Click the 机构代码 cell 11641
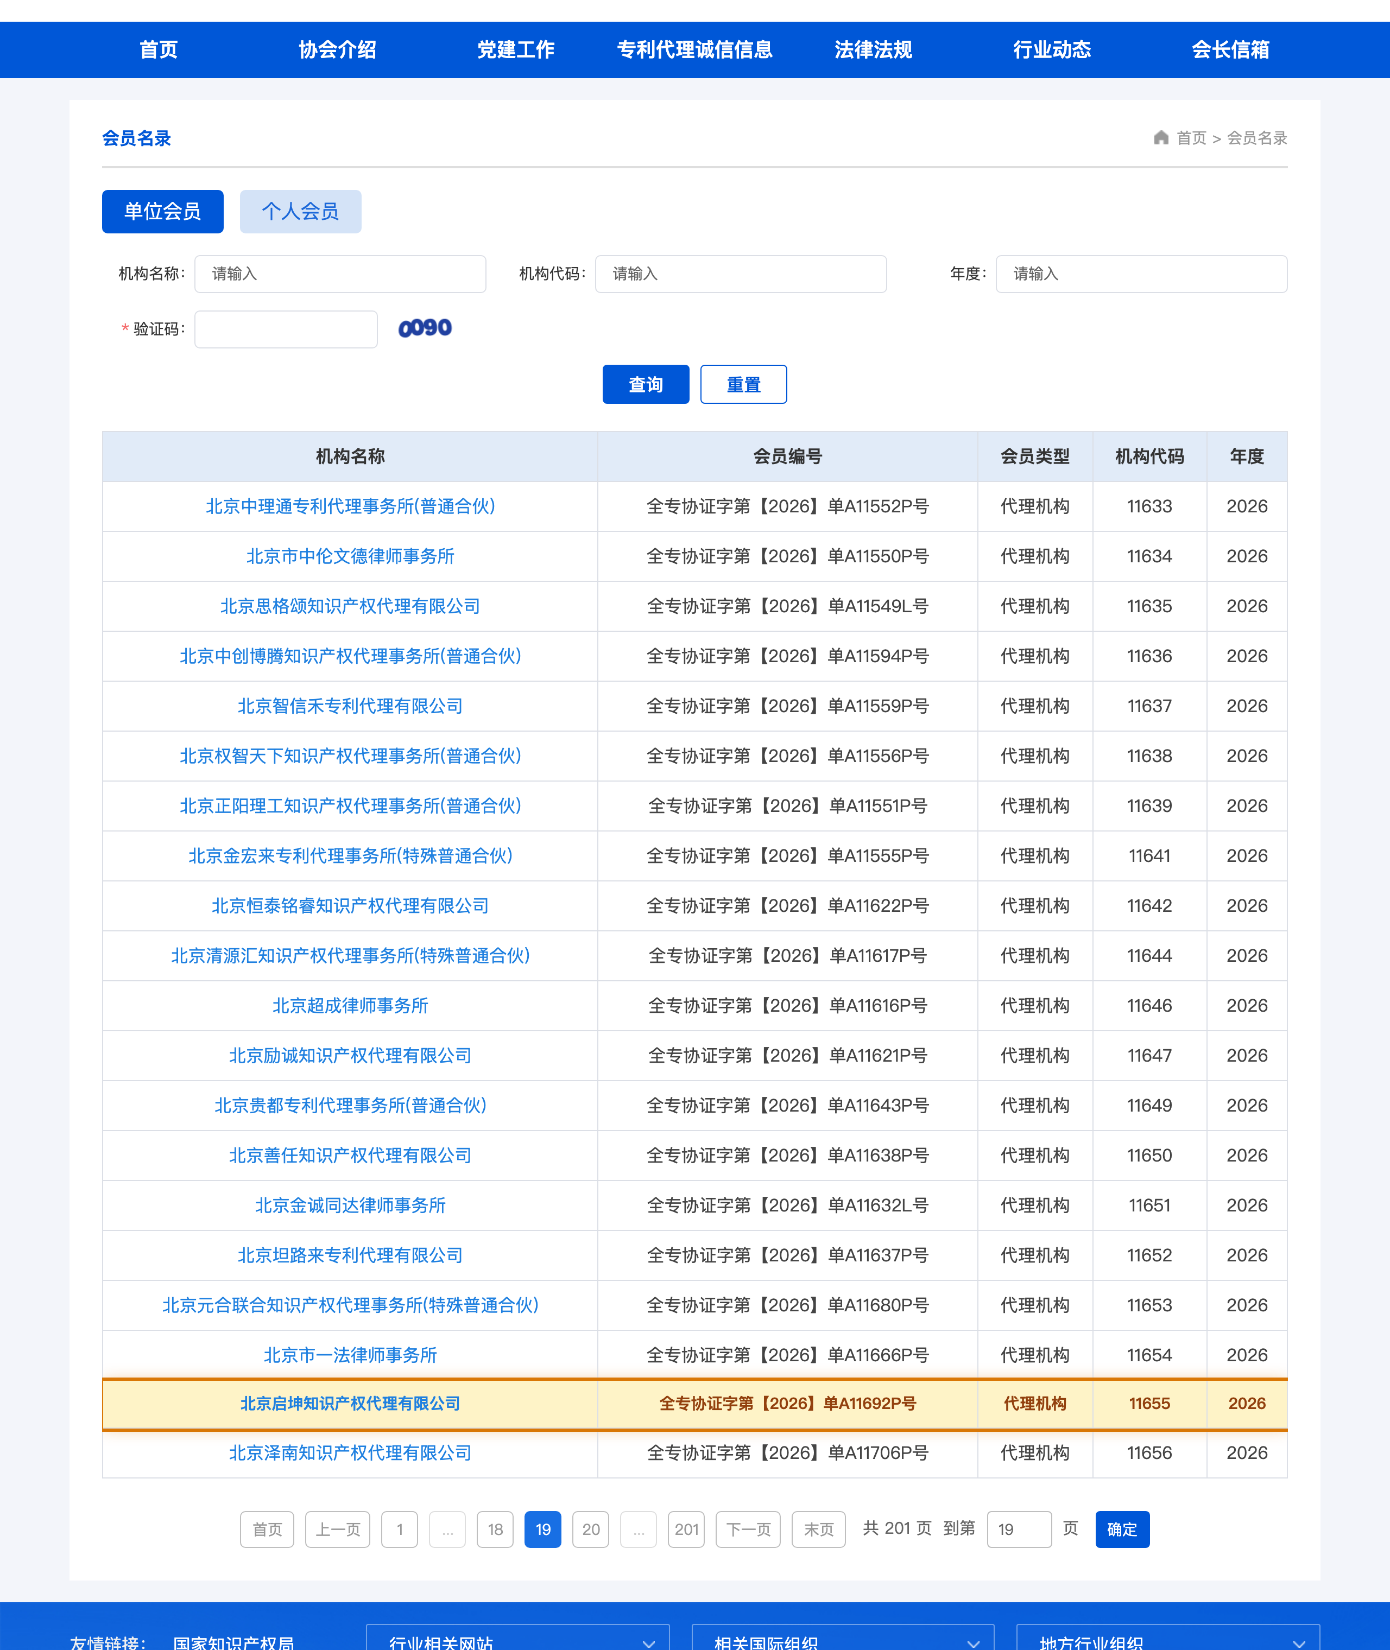 [1149, 855]
